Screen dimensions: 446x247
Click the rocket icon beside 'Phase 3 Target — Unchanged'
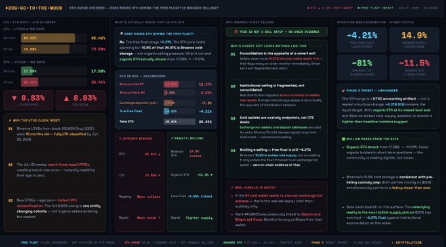pyautogui.click(x=343, y=90)
